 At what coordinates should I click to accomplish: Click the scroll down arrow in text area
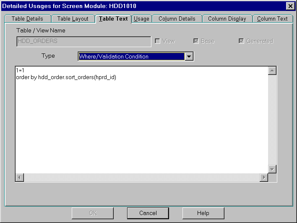pyautogui.click(x=272, y=169)
